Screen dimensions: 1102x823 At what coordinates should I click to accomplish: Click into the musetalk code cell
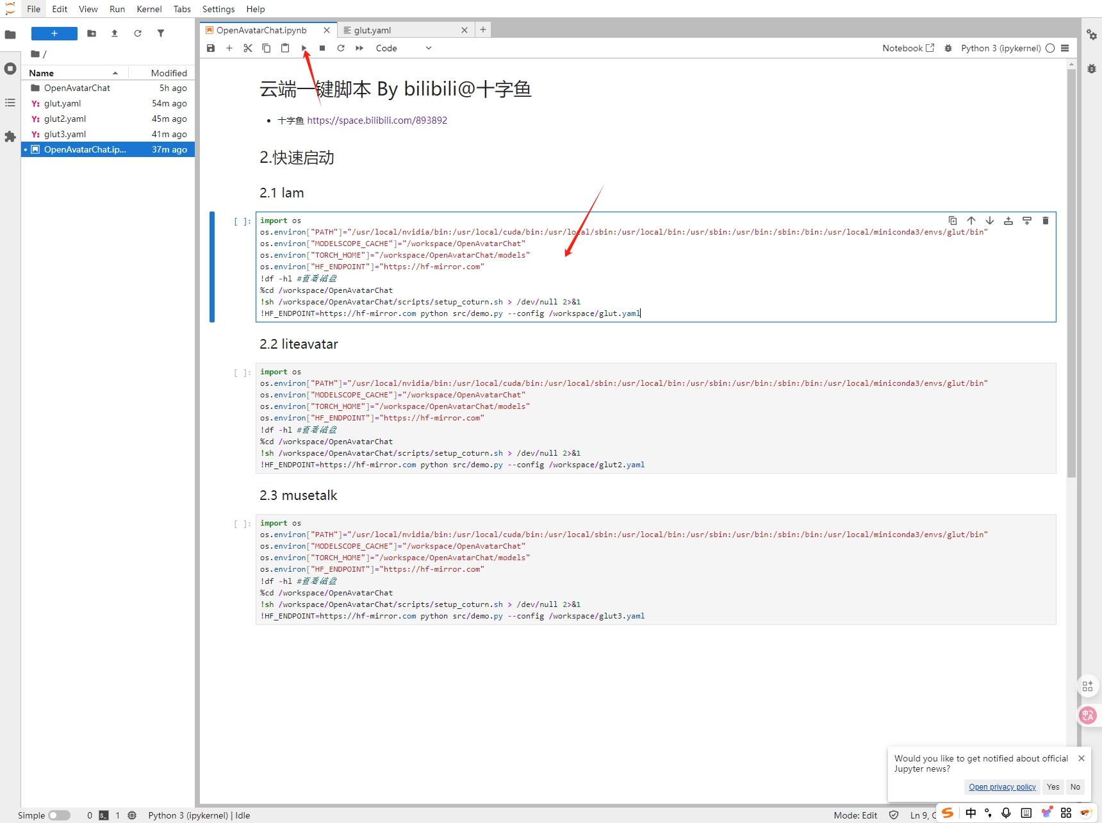pyautogui.click(x=655, y=569)
